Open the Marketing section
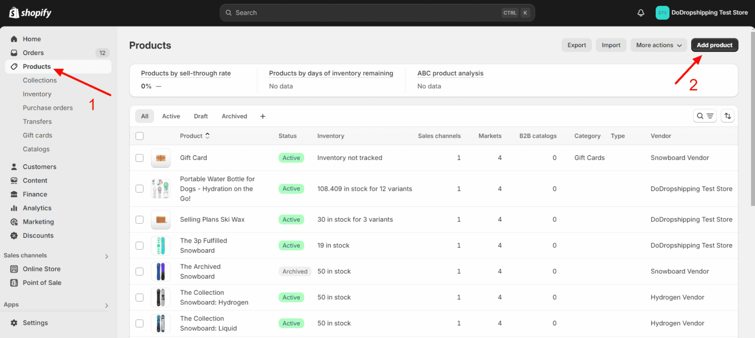755x338 pixels. 37,221
